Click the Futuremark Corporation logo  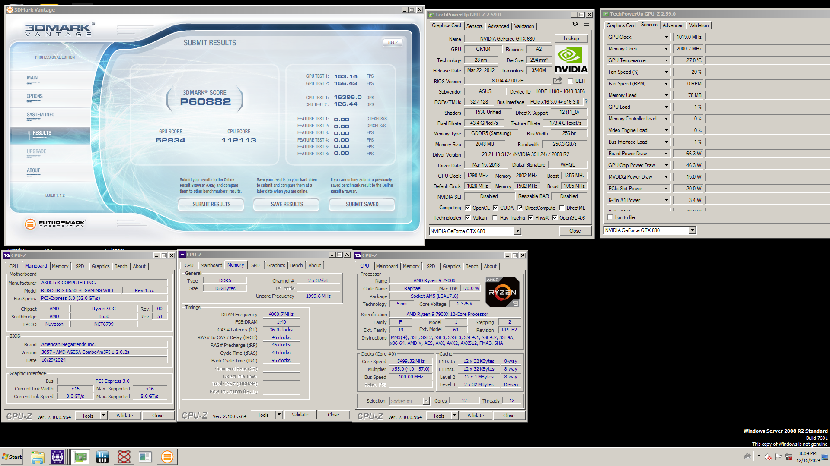tap(55, 224)
